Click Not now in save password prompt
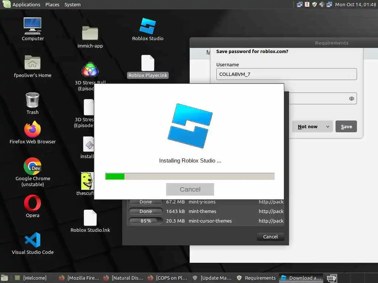The width and height of the screenshot is (378, 283). [307, 127]
